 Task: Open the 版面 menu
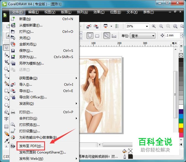(66, 12)
